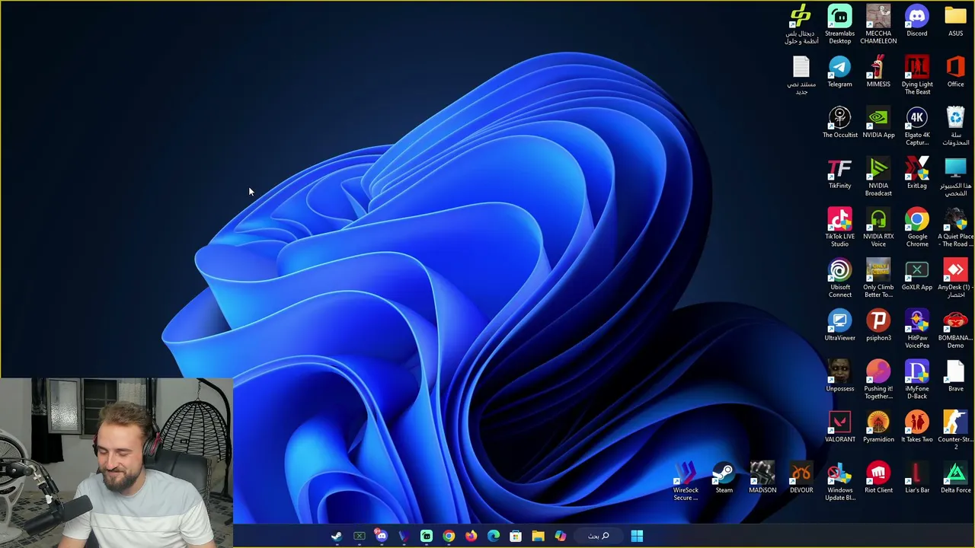Open Microsoft Store from the taskbar
The image size is (975, 548).
[516, 536]
